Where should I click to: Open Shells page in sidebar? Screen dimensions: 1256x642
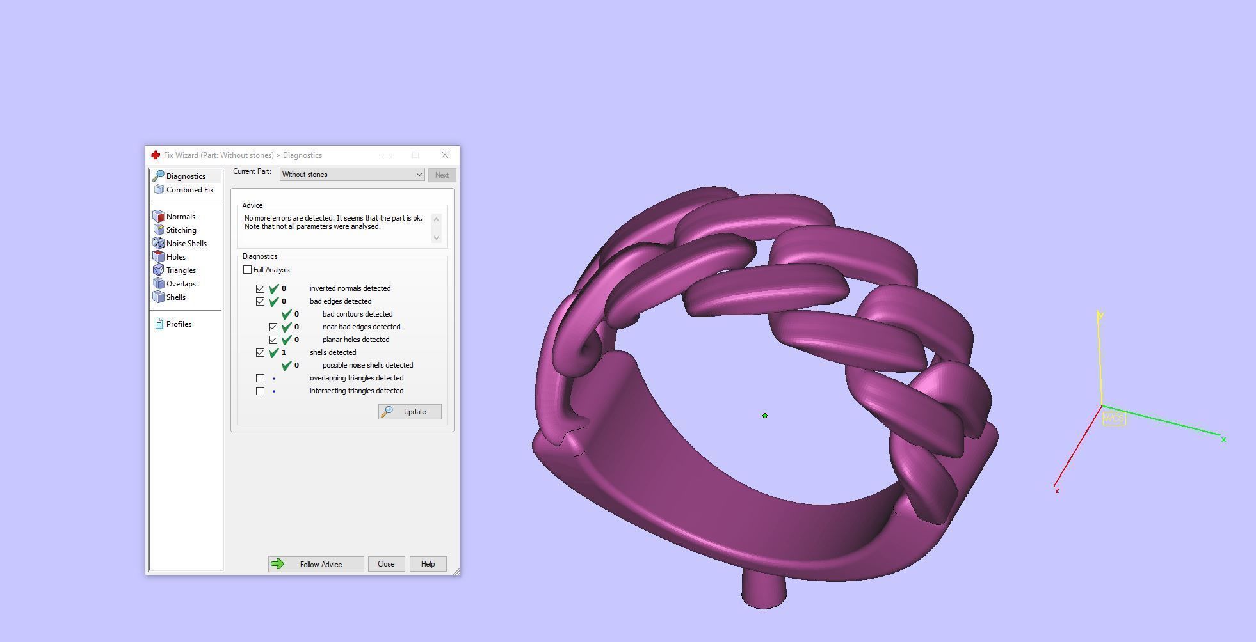(x=176, y=297)
